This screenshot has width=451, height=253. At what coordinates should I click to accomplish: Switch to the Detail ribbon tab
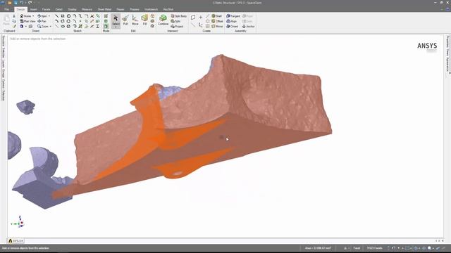tap(58, 9)
